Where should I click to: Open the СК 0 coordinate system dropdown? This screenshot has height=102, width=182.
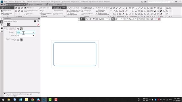(x=107, y=19)
